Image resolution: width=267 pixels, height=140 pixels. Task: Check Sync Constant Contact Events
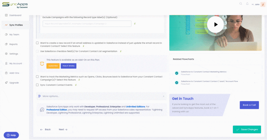pyautogui.click(x=37, y=85)
